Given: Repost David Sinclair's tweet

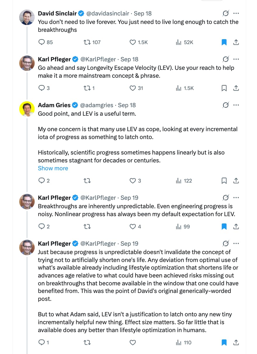Looking at the screenshot, I should click(x=87, y=42).
